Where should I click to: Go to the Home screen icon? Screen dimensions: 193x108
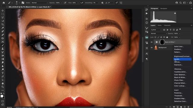coord(4,3)
